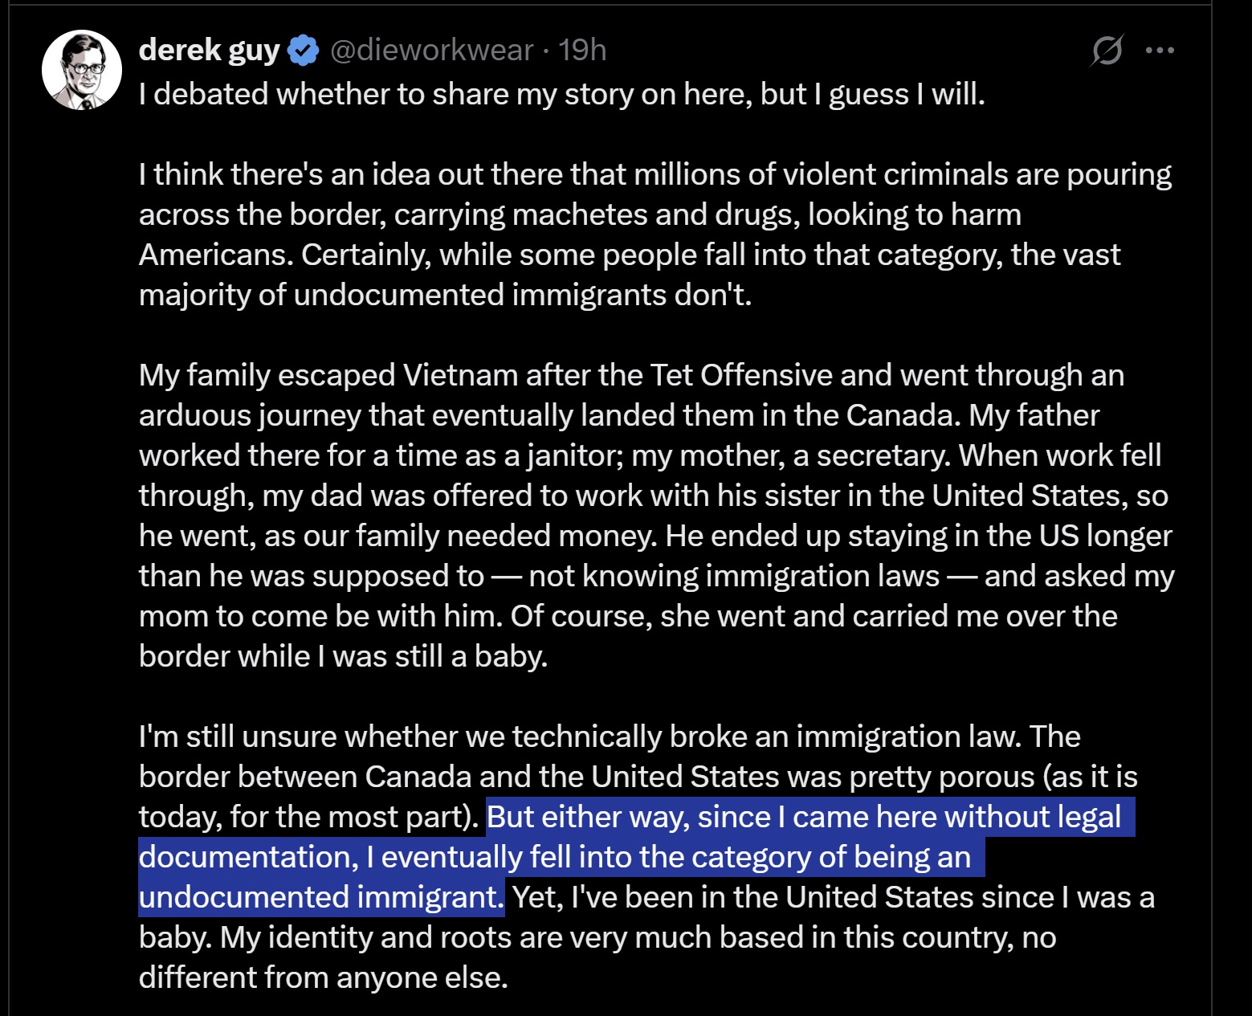This screenshot has height=1016, width=1252.
Task: Click the closing line 'different from anyone else.'
Action: (x=324, y=977)
